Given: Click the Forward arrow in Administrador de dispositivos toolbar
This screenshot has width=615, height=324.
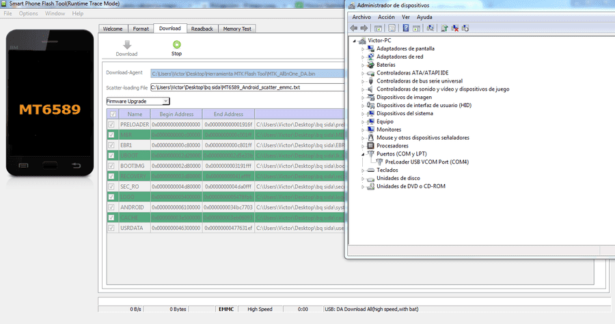Looking at the screenshot, I should pos(364,28).
